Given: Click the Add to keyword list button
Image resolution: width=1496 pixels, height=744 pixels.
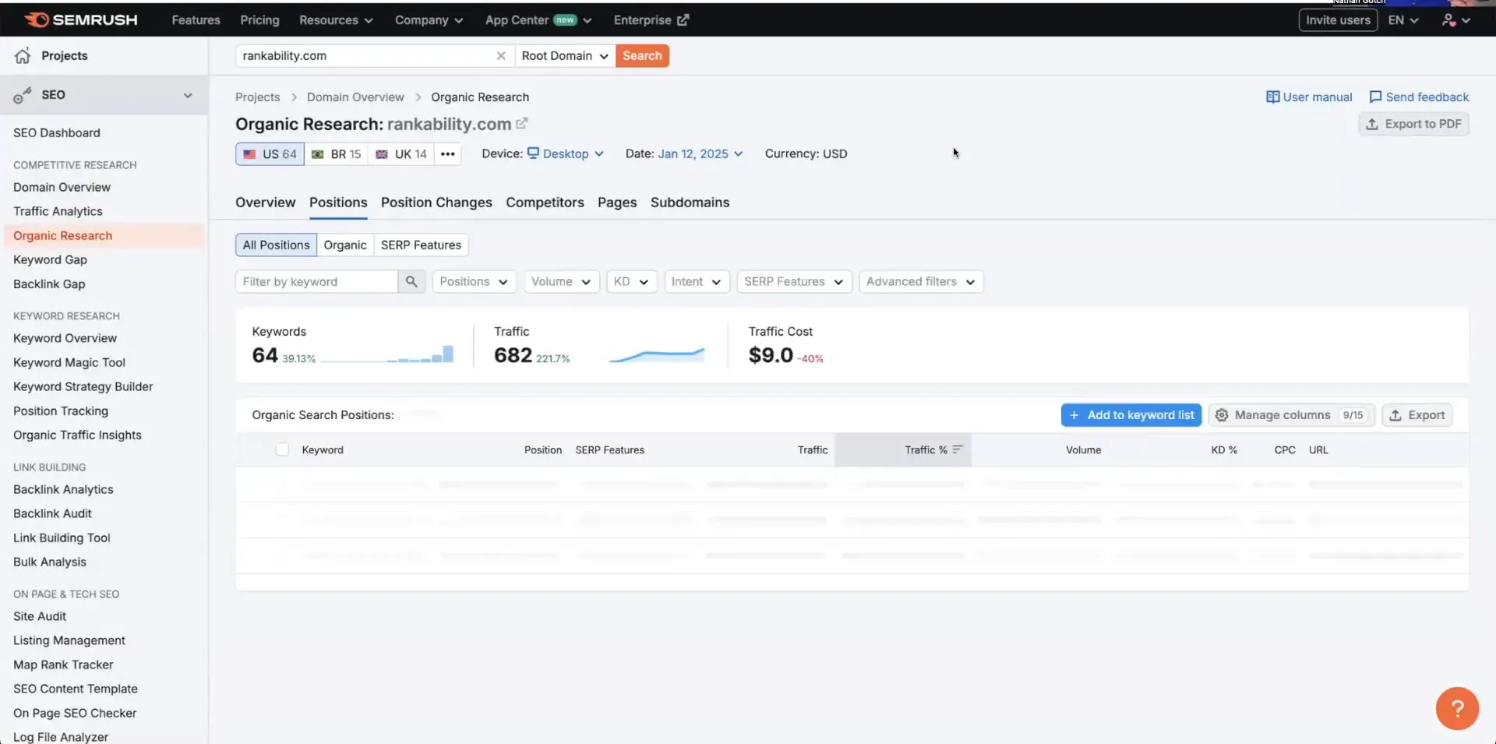Looking at the screenshot, I should point(1131,414).
